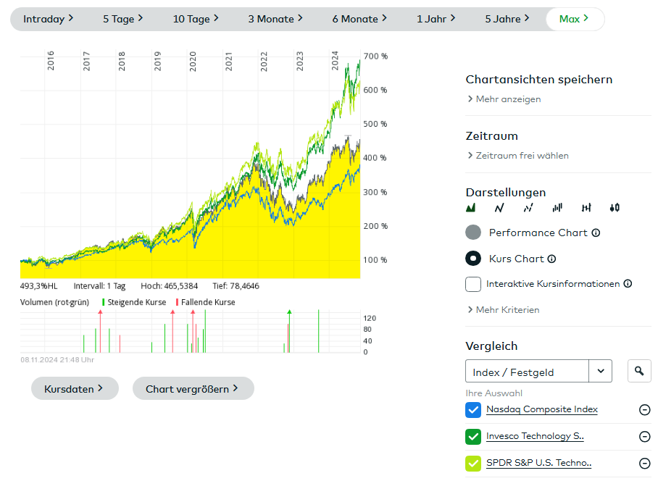The image size is (658, 481).
Task: Click the magnifier search icon under Vergleich
Action: click(x=638, y=372)
